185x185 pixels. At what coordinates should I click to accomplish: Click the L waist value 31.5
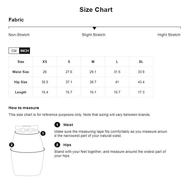[x=117, y=72]
